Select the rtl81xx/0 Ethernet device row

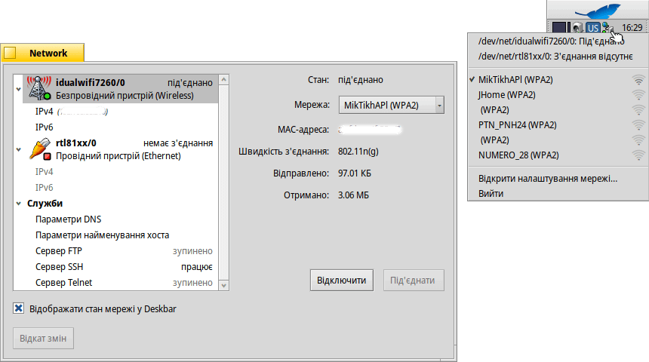tap(120, 149)
